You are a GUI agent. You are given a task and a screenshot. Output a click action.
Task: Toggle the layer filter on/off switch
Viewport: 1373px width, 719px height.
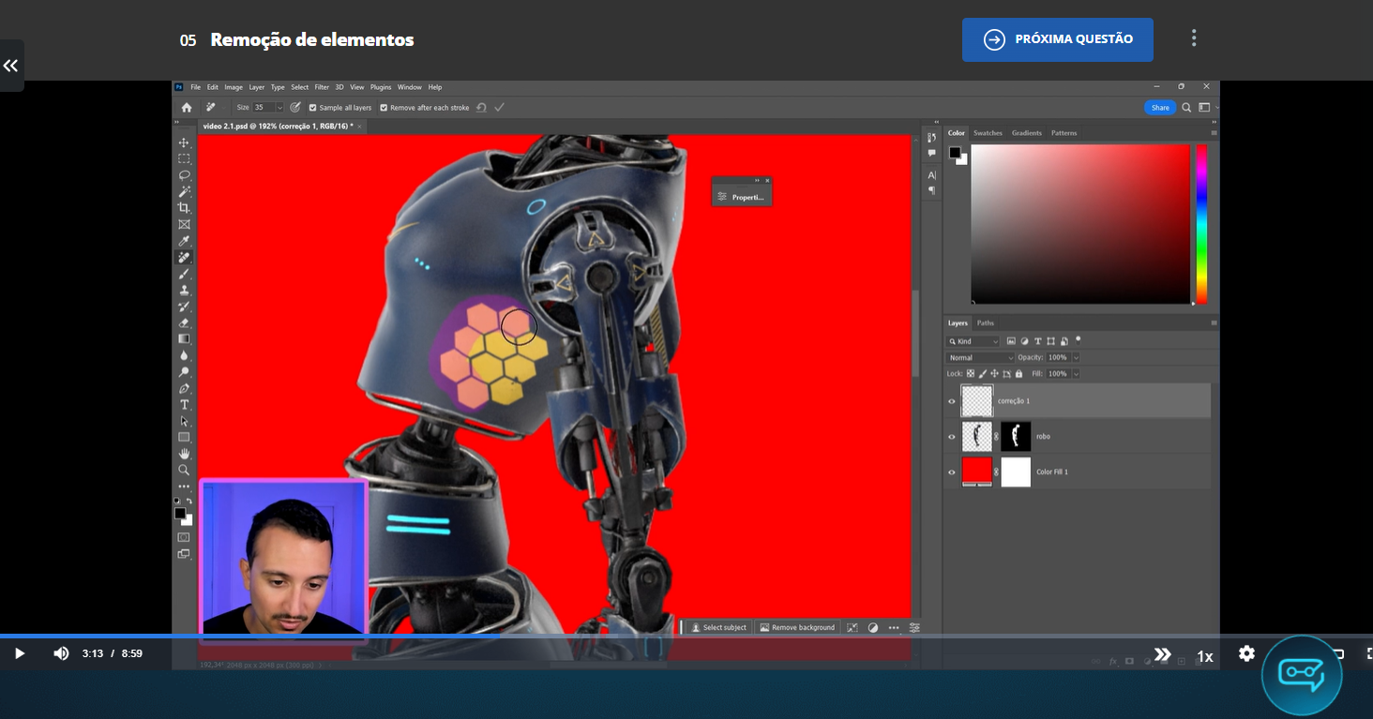1079,339
